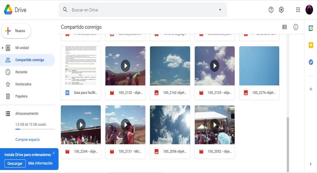
Task: Play the 100_2125 video thumbnail
Action: click(x=215, y=66)
